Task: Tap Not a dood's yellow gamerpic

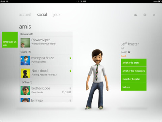Action: tap(25, 74)
